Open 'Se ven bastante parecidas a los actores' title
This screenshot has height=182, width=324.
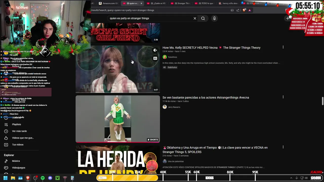[x=206, y=97]
